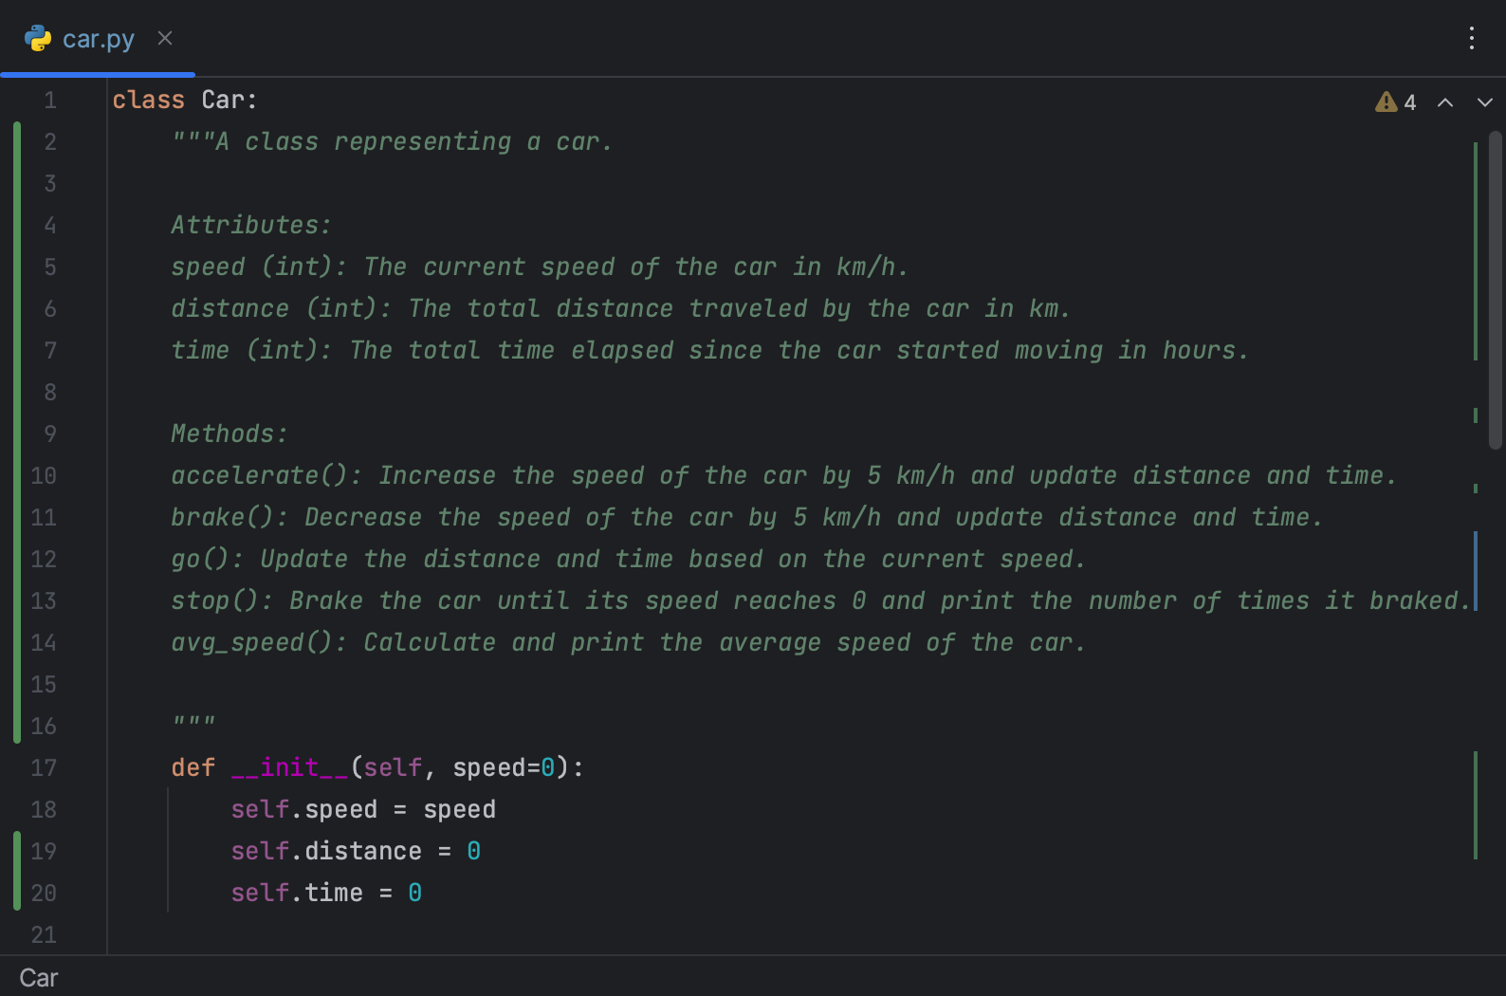Click the Python file icon on the car.py tab
The width and height of the screenshot is (1506, 996).
(38, 39)
